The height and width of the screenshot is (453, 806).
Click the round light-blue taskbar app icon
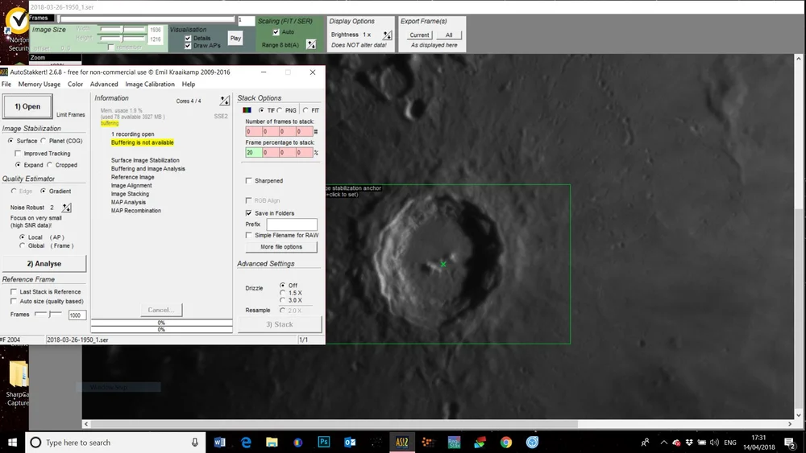pos(532,443)
